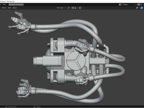
Task: Toggle the viewport gizmos button
Action: (142, 8)
